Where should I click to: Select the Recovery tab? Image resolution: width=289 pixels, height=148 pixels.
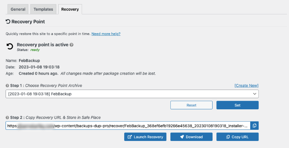point(70,9)
